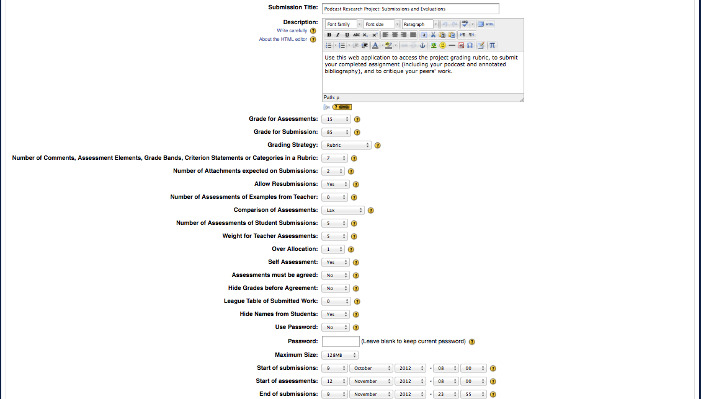The height and width of the screenshot is (399, 701).
Task: Open the Maximum Size dropdown
Action: pos(340,355)
